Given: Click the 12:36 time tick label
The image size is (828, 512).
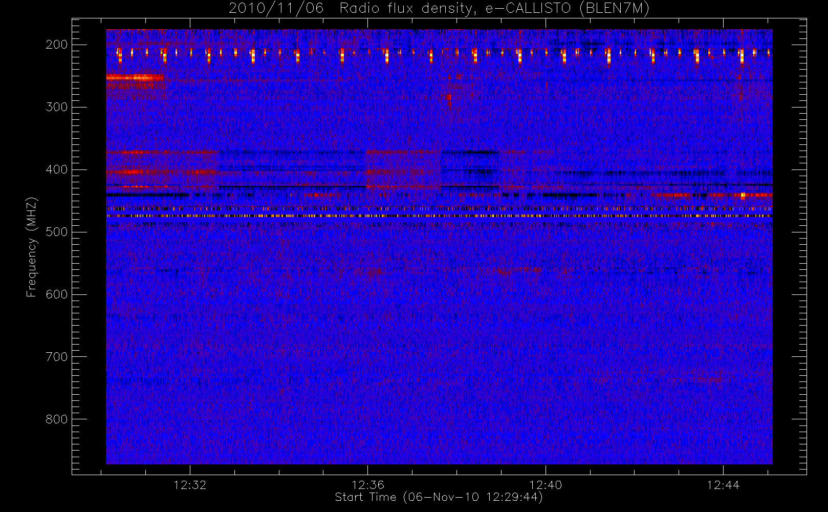Looking at the screenshot, I should [368, 485].
